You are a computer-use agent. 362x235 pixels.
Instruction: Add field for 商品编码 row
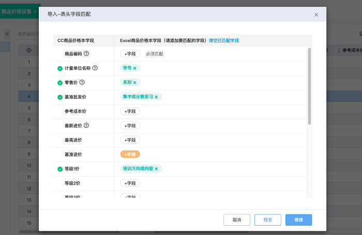coord(130,54)
